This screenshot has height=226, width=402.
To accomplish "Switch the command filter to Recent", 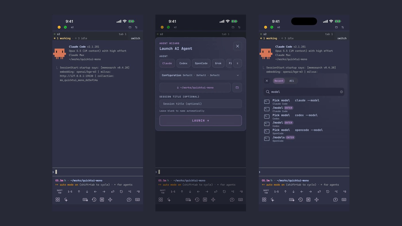I will coord(279,81).
